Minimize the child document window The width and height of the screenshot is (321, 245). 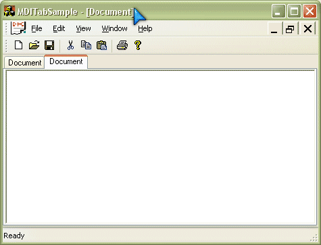274,28
